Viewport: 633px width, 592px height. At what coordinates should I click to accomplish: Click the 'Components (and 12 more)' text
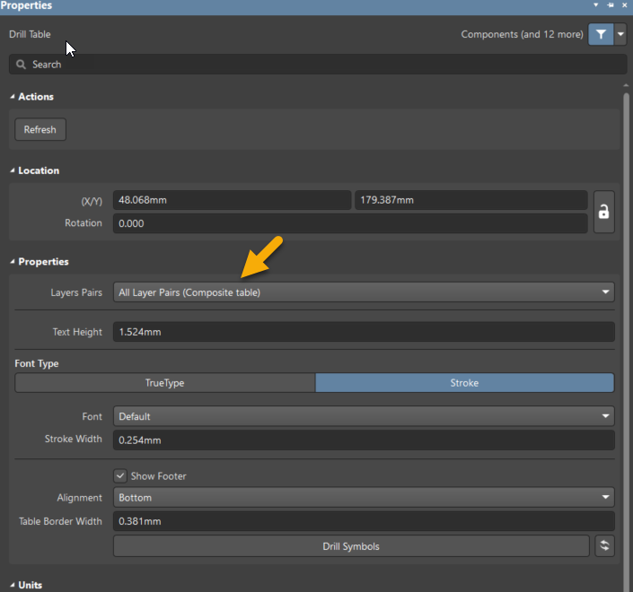[522, 34]
